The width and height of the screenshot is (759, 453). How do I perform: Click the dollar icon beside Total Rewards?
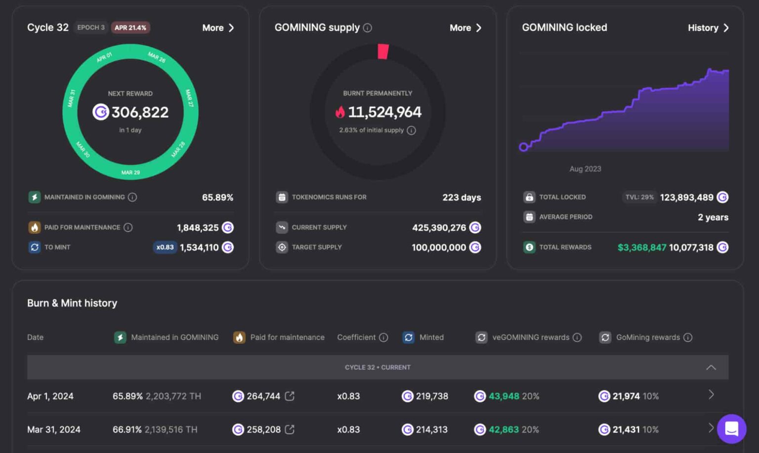click(x=529, y=247)
